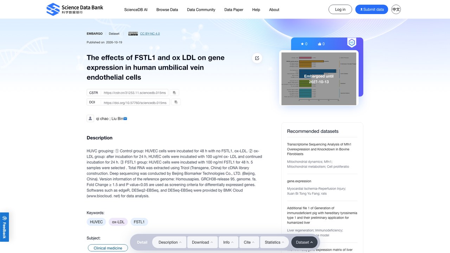Click the Creative Commons license badge
Image resolution: width=450 pixels, height=253 pixels.
point(133,34)
